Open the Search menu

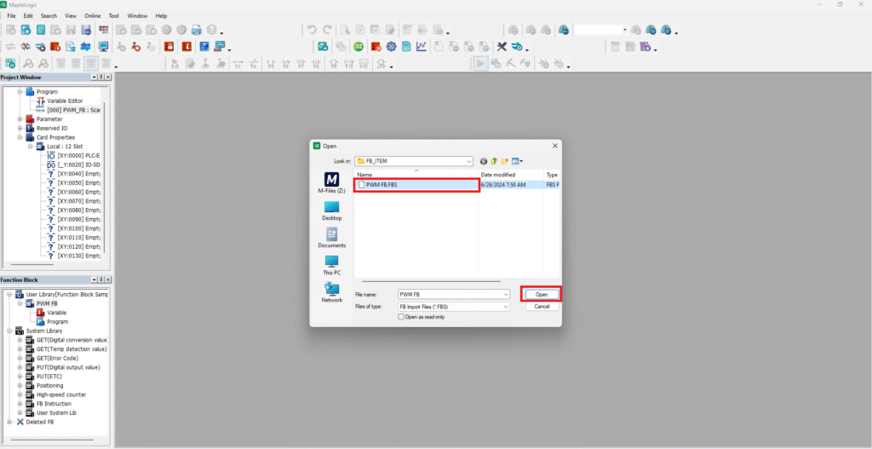point(49,15)
